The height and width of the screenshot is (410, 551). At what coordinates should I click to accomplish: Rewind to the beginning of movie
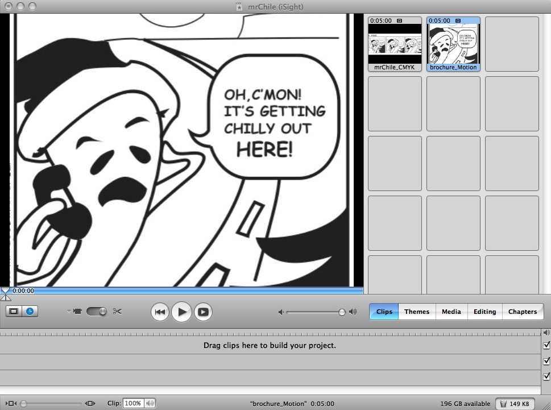(160, 312)
